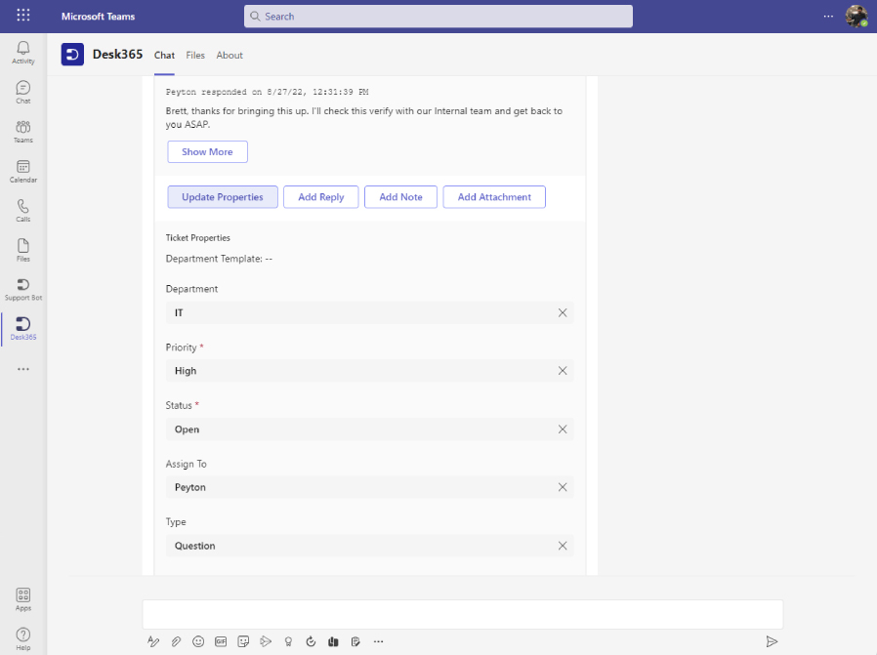Open the Calendar
Viewport: 877px width, 655px height.
22,171
